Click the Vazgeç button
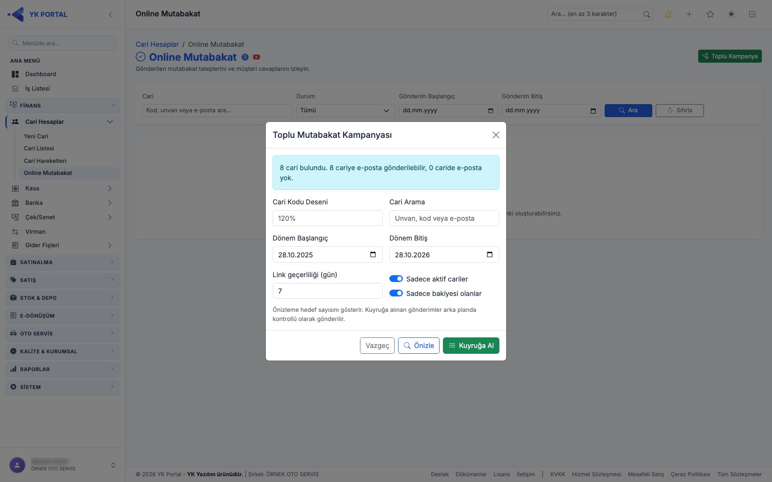The image size is (772, 482). tap(377, 346)
